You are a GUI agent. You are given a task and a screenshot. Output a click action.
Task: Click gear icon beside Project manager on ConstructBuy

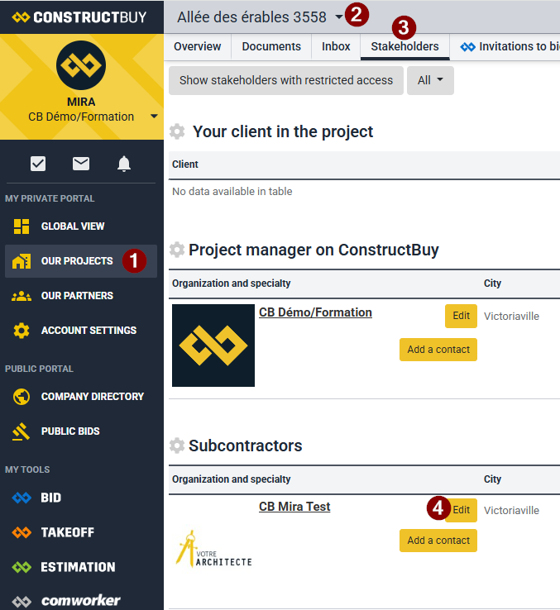177,250
